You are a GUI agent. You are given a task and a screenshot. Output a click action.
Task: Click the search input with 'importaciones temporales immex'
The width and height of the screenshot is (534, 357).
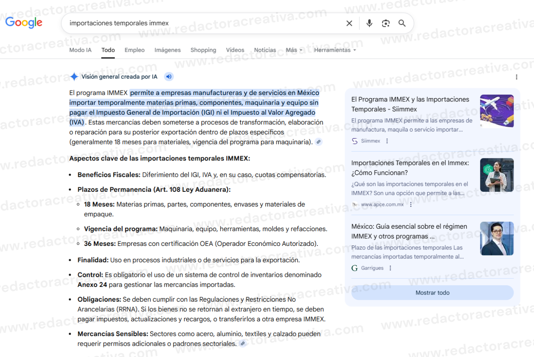coord(205,23)
